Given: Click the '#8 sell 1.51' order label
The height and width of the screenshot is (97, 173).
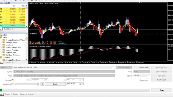Looking at the screenshot, I should 33,33.
